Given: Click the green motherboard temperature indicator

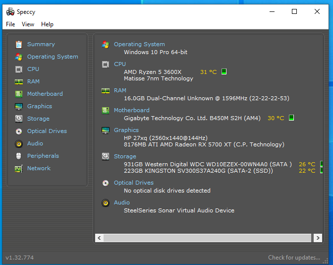Looking at the screenshot, I should pos(291,118).
